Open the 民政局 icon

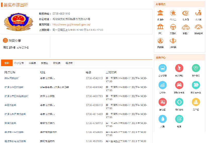click(x=160, y=41)
